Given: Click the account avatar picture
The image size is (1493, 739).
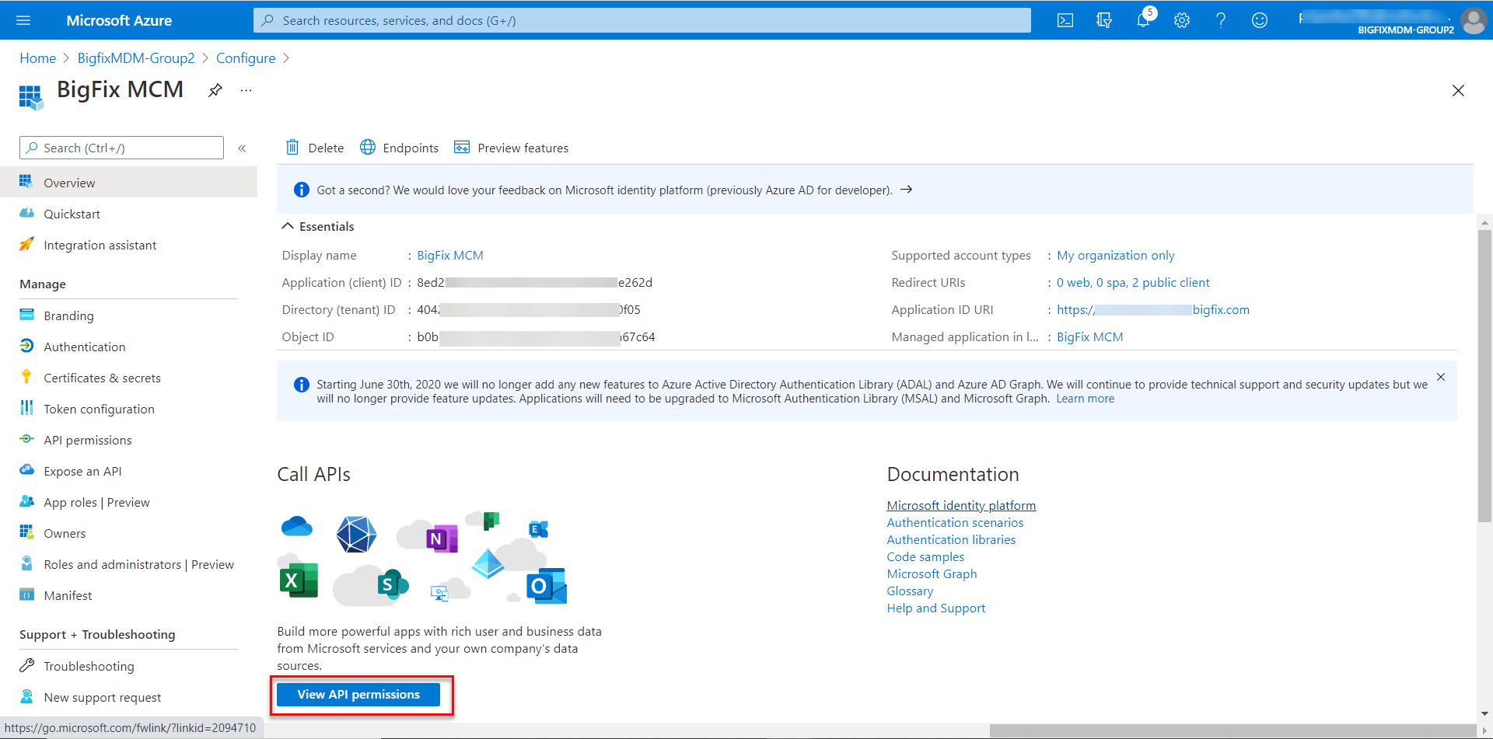Looking at the screenshot, I should (1474, 20).
